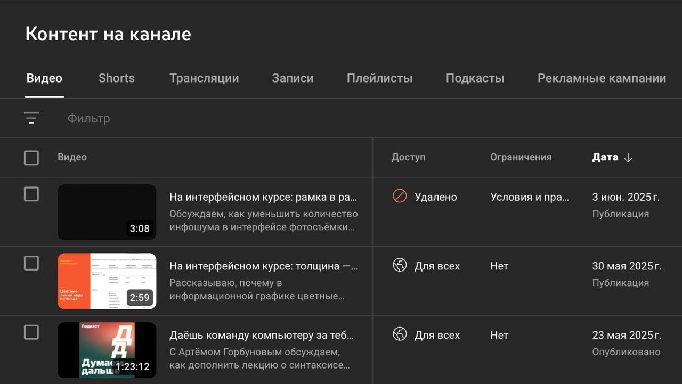Click 'Для всех' in the Даёшь команду row
Screen dimensions: 682x384
(x=437, y=335)
